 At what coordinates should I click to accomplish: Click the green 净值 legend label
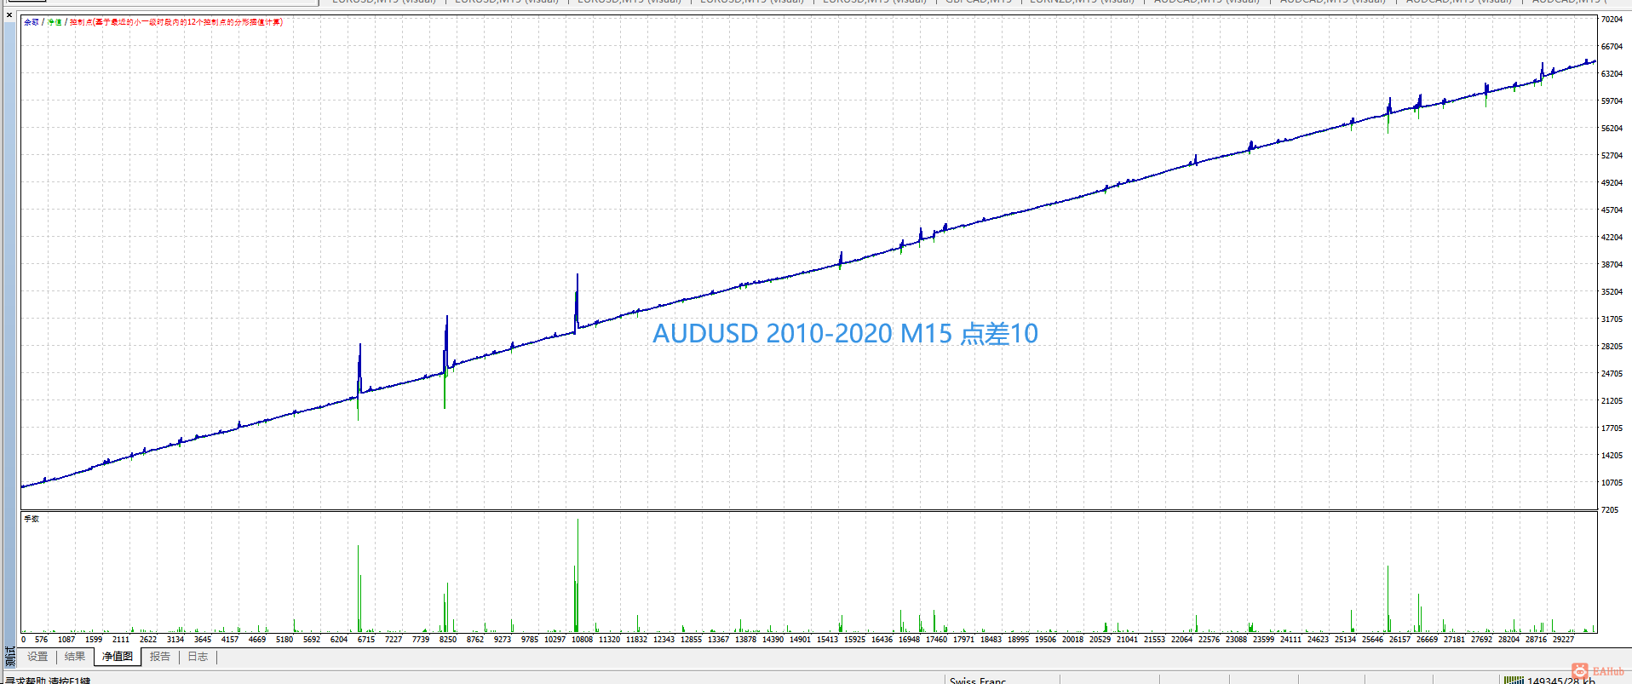pyautogui.click(x=55, y=22)
